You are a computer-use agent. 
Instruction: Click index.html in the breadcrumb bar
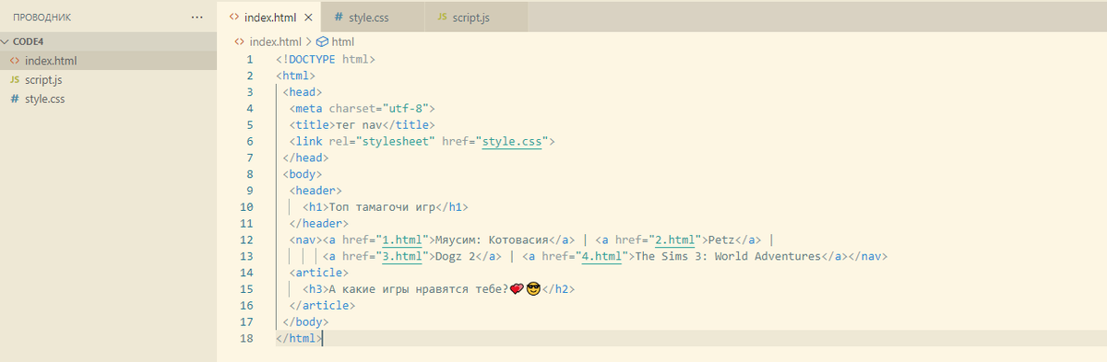point(276,41)
